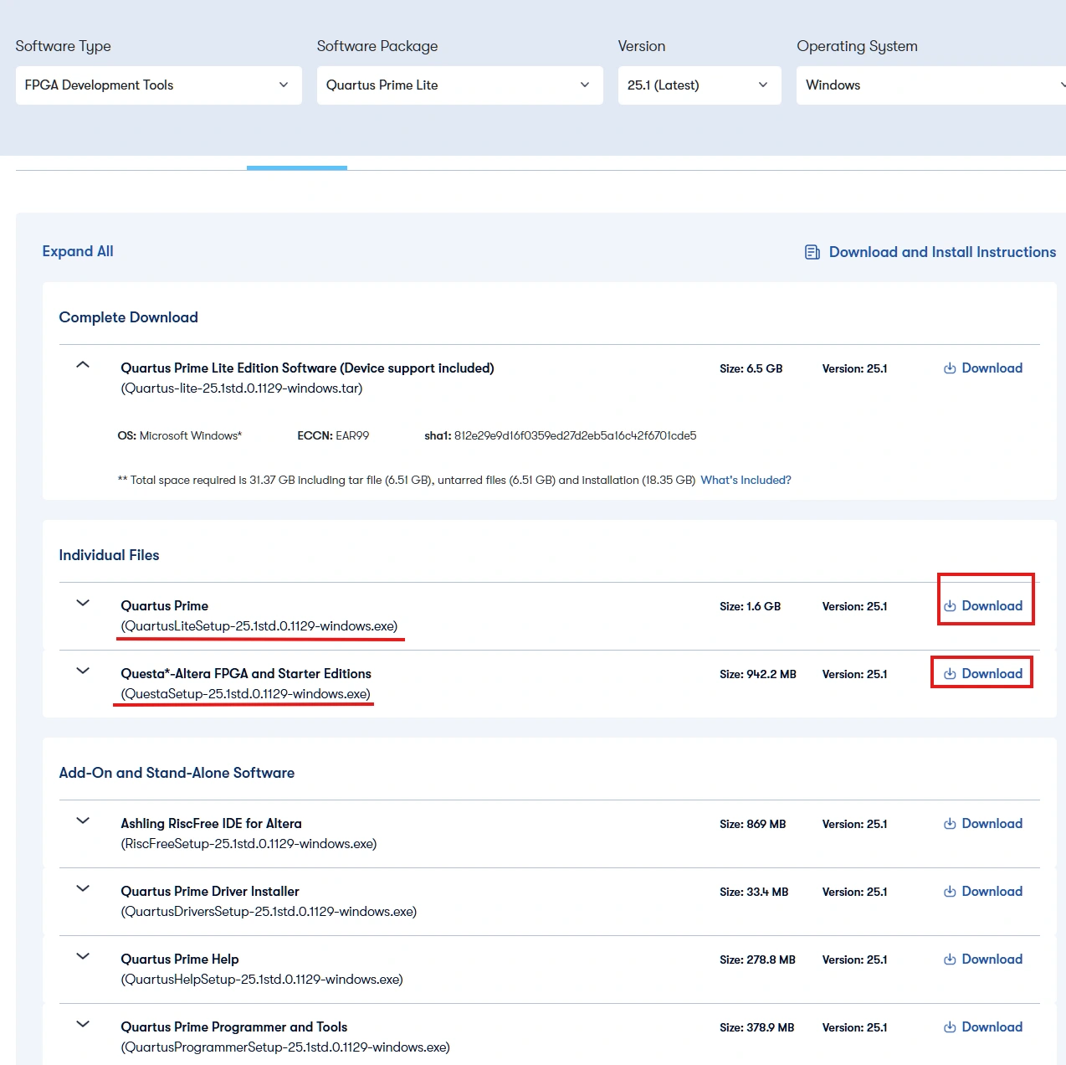Open the Version dropdown showing 25.1 (Latest)
The height and width of the screenshot is (1065, 1066).
699,85
